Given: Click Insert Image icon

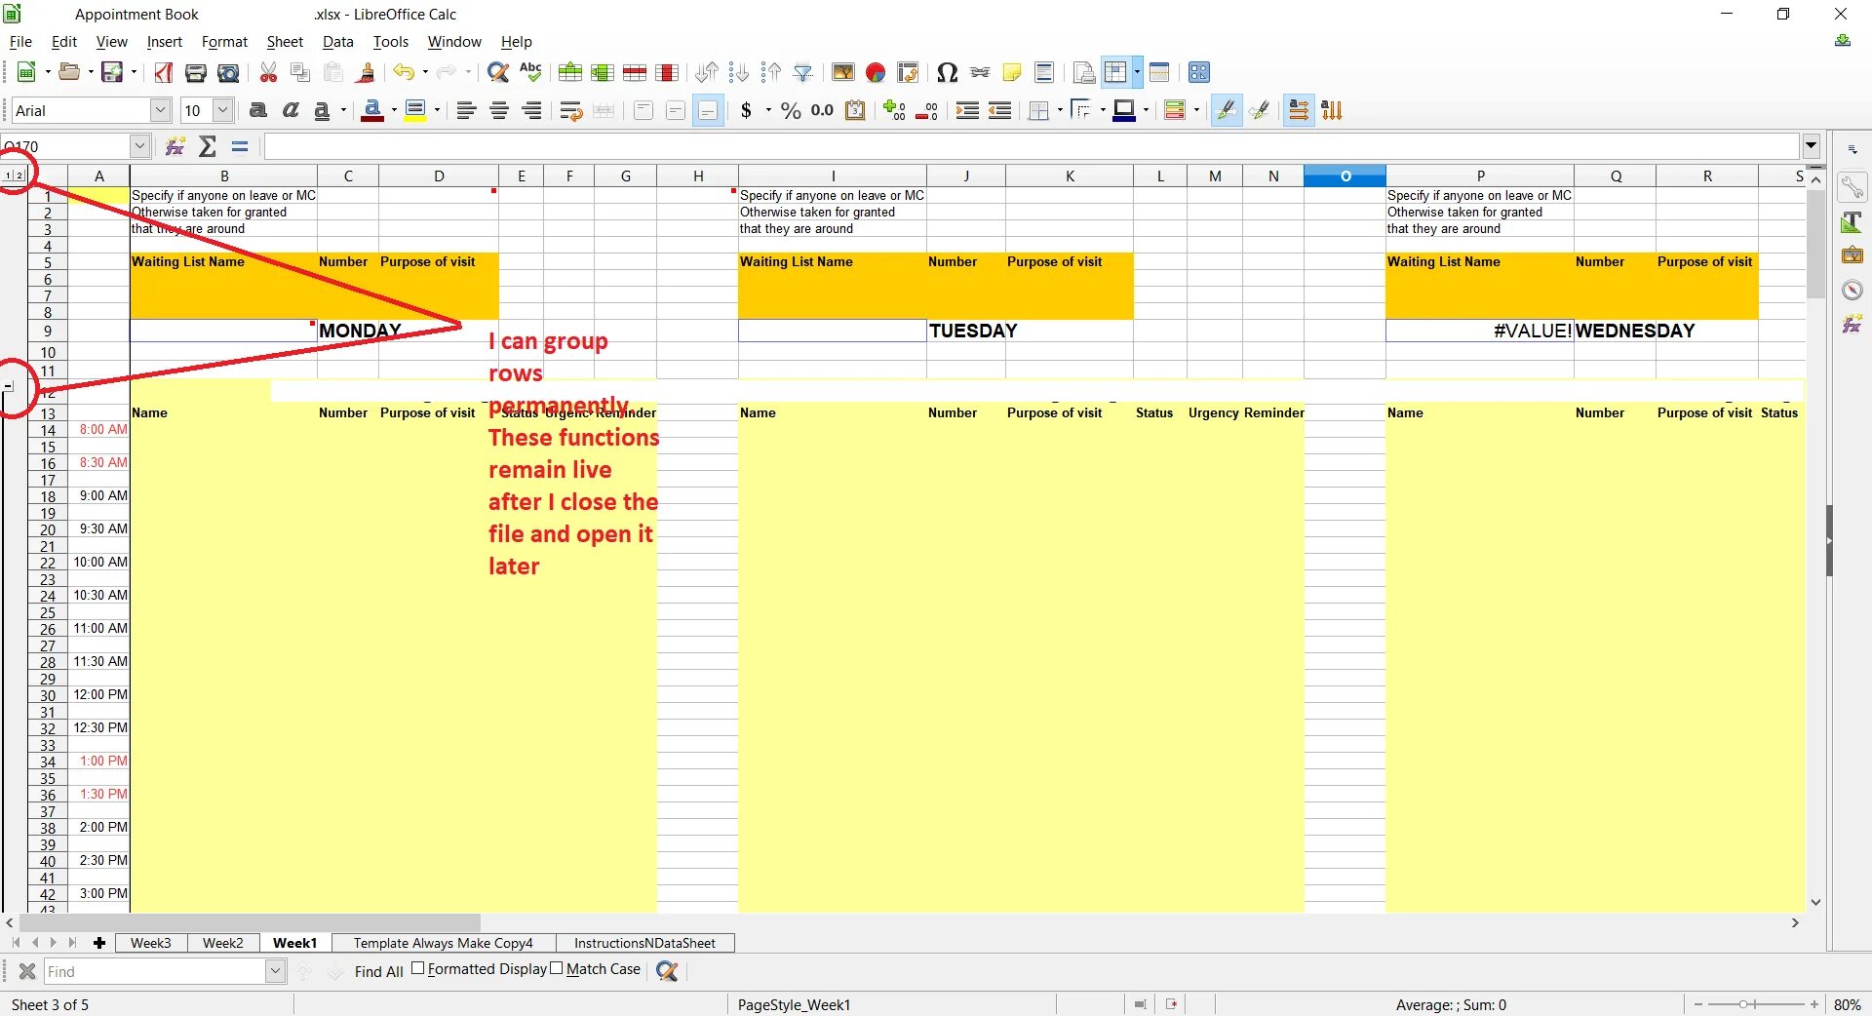Looking at the screenshot, I should (x=843, y=72).
